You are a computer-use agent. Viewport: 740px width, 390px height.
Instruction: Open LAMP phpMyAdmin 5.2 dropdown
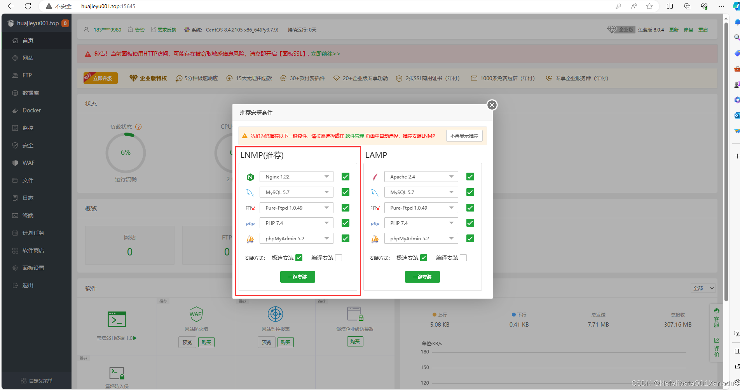pyautogui.click(x=421, y=238)
